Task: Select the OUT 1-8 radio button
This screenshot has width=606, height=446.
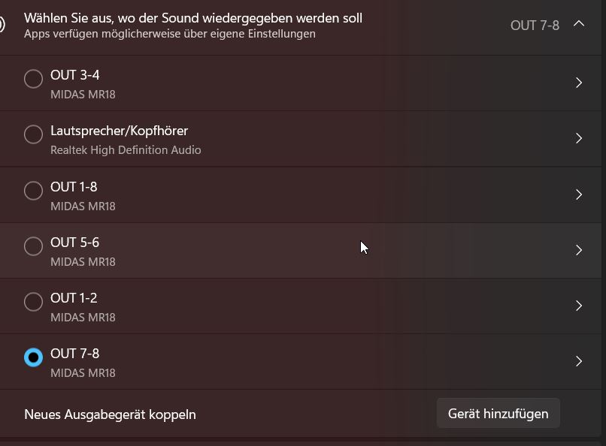Action: [33, 191]
